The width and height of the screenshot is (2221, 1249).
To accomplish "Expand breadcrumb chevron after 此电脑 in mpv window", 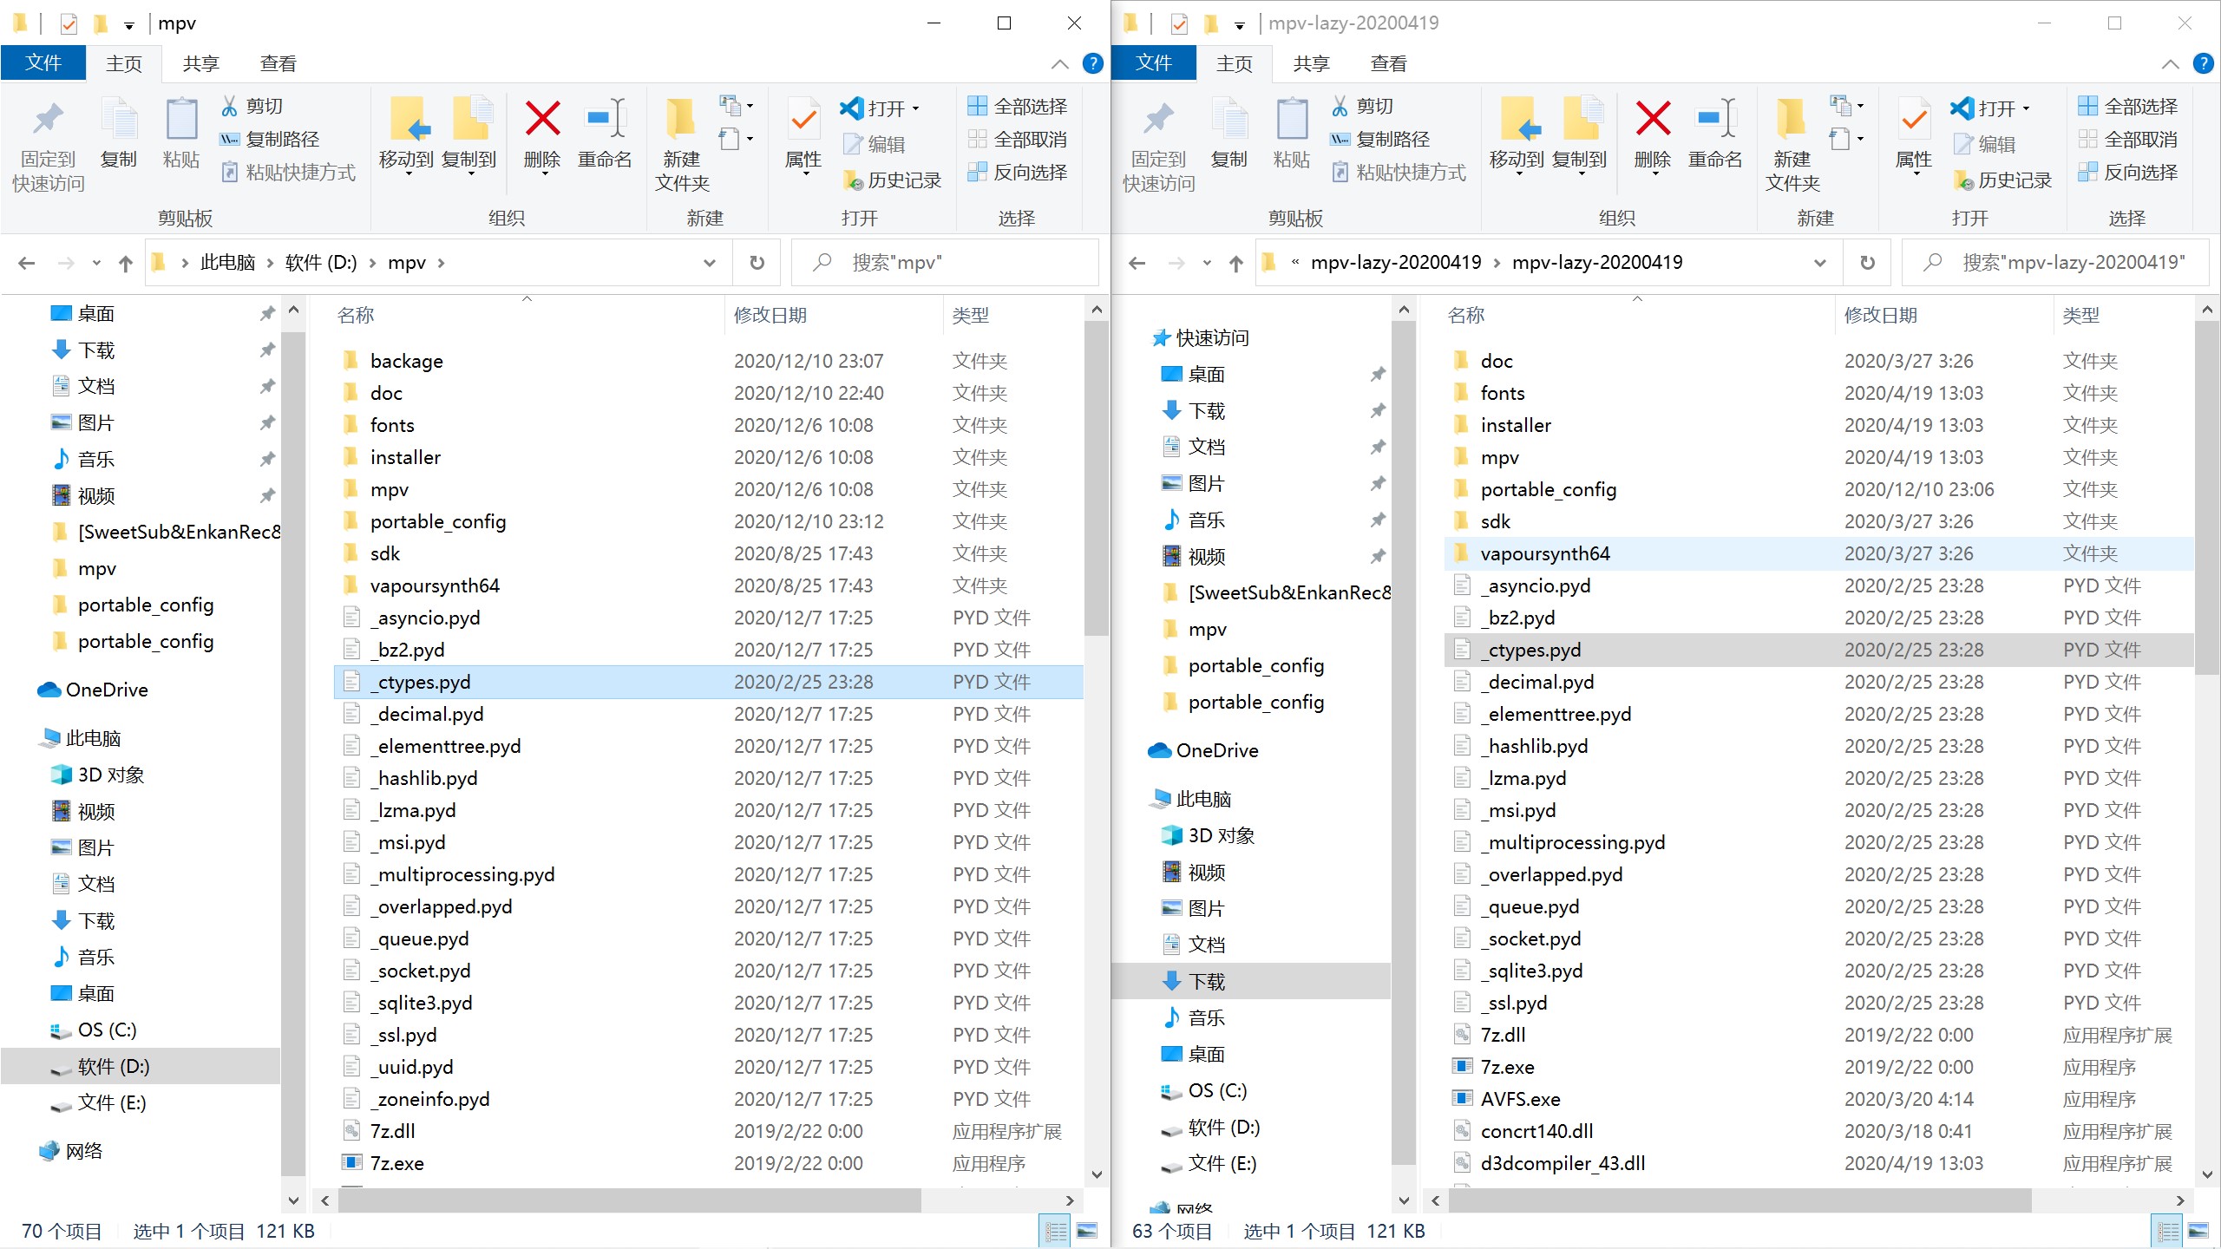I will [x=269, y=263].
